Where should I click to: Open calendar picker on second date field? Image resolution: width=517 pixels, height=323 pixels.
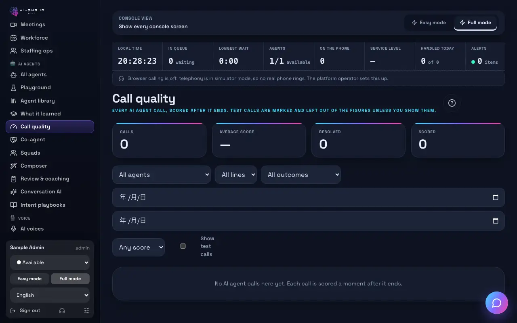pos(496,221)
